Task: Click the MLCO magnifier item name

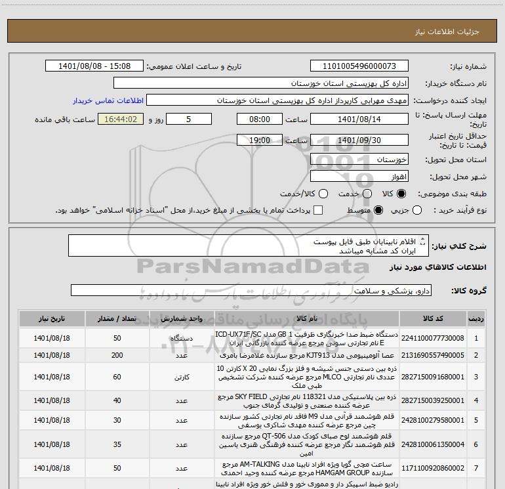Action: [307, 377]
